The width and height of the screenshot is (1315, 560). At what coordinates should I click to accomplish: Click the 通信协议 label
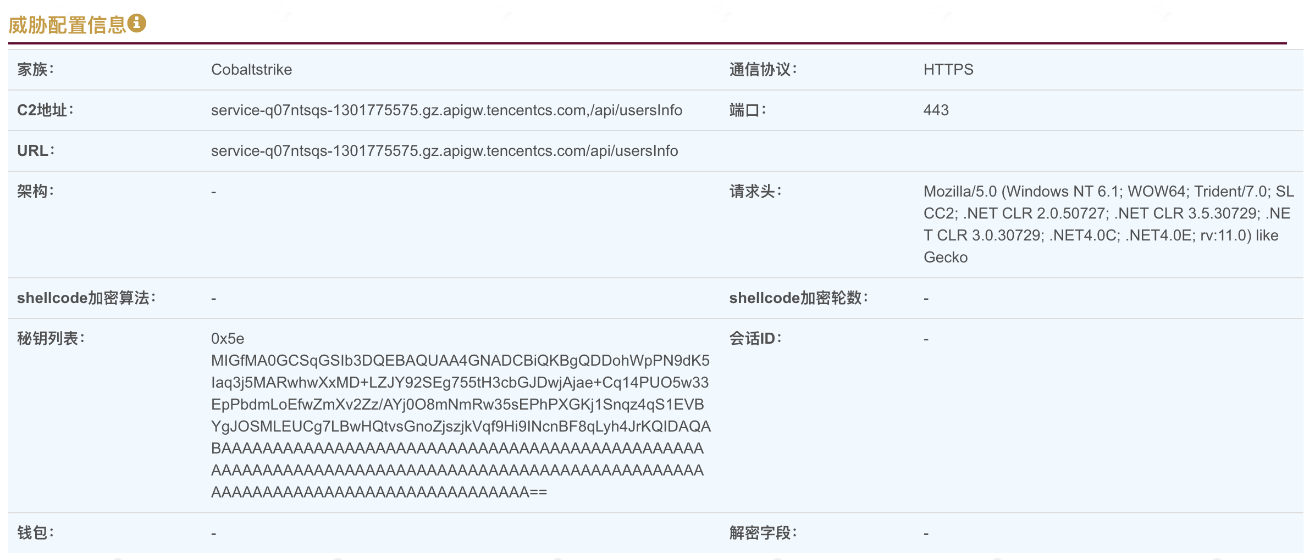[x=763, y=70]
